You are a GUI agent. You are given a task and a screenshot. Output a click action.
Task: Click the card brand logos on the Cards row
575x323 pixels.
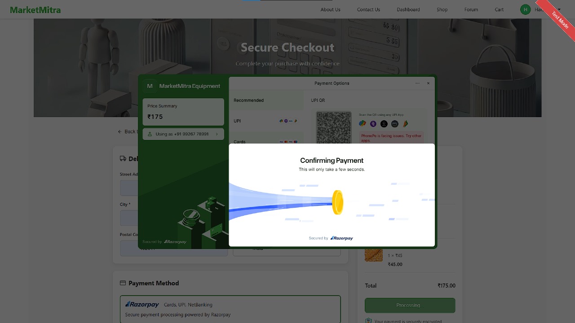288,142
